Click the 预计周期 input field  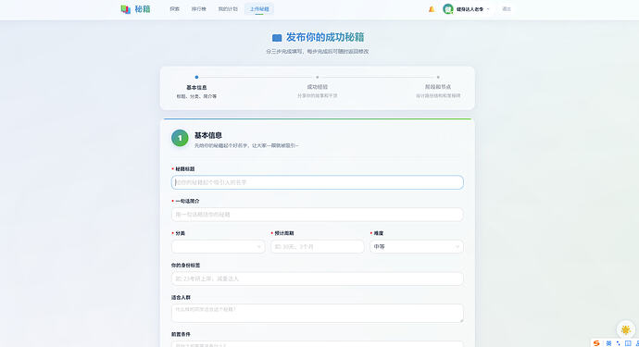click(317, 247)
